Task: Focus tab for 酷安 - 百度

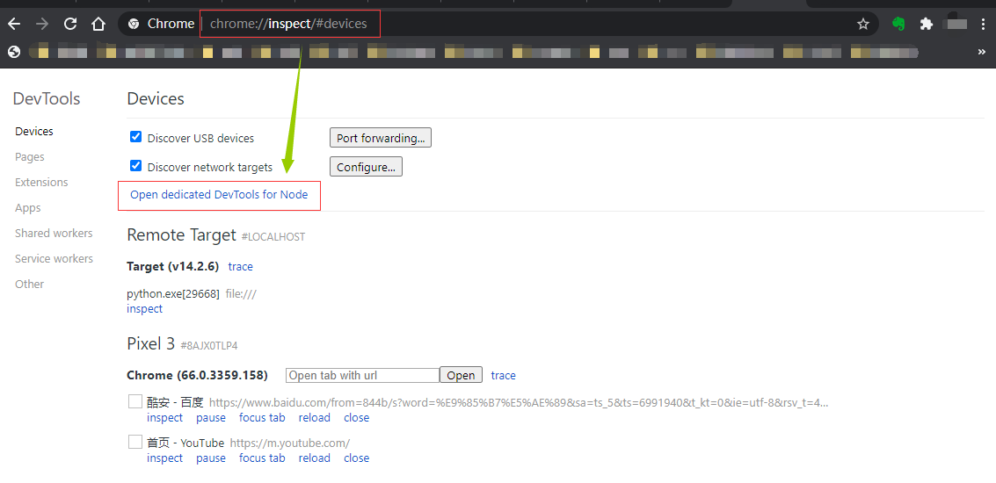Action: tap(262, 418)
